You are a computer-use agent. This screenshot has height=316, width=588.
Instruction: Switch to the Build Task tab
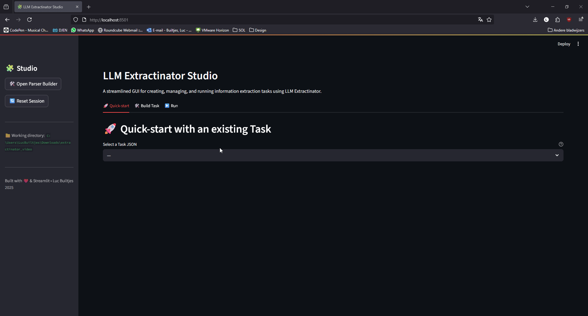(147, 106)
